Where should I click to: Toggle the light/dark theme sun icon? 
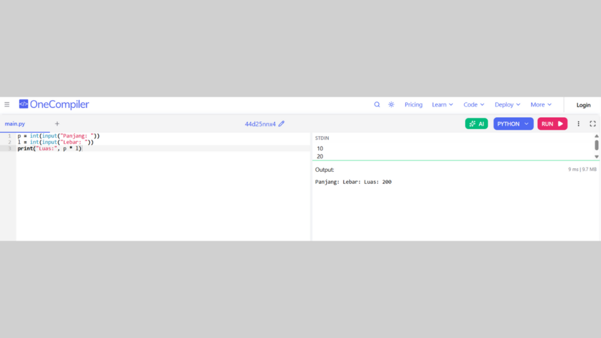point(391,104)
